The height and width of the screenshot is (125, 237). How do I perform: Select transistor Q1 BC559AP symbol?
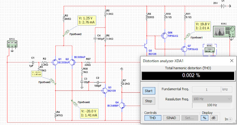(x=55, y=62)
